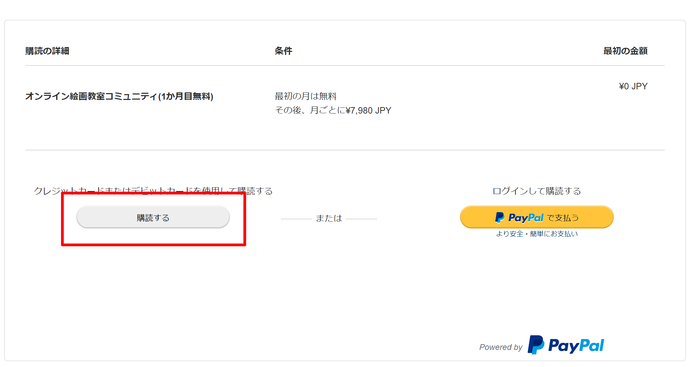Click the PayPal P icon in yellow button

(499, 217)
